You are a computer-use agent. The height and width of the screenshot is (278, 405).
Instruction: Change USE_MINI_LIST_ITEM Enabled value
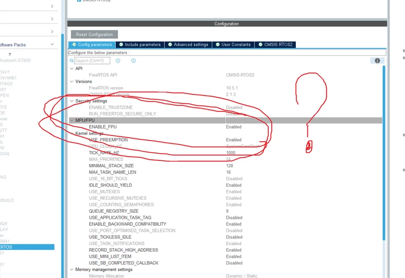(x=233, y=256)
